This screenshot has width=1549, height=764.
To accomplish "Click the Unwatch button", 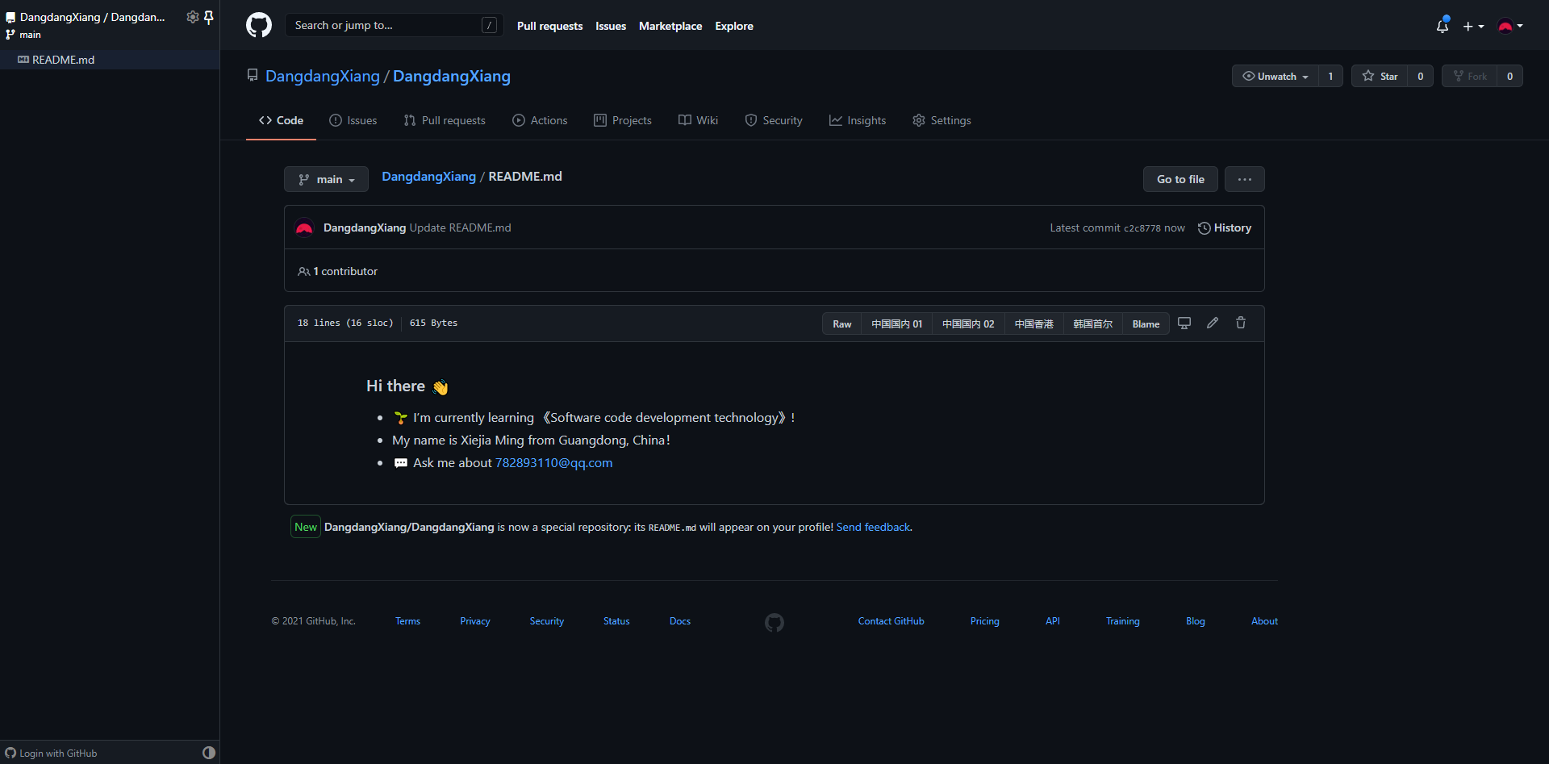I will (x=1276, y=76).
